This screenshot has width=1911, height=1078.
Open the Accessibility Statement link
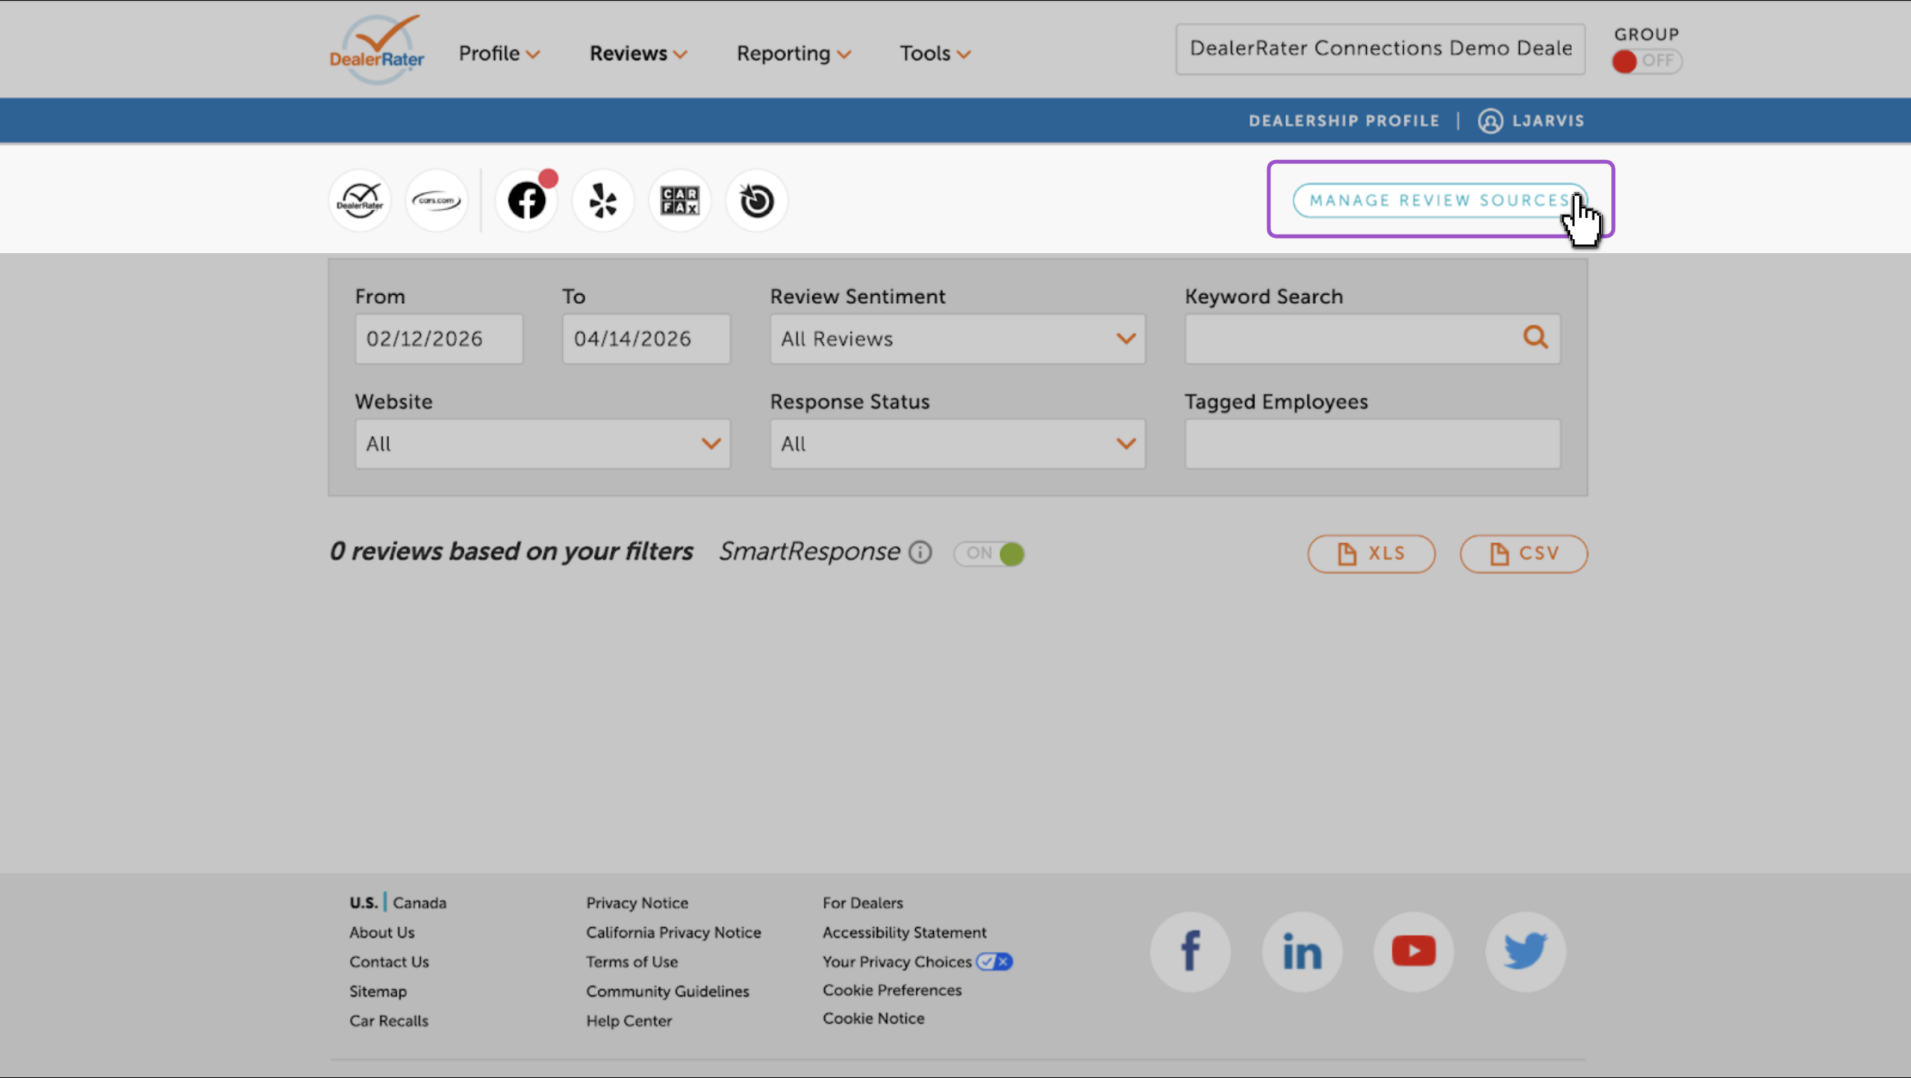pyautogui.click(x=904, y=932)
